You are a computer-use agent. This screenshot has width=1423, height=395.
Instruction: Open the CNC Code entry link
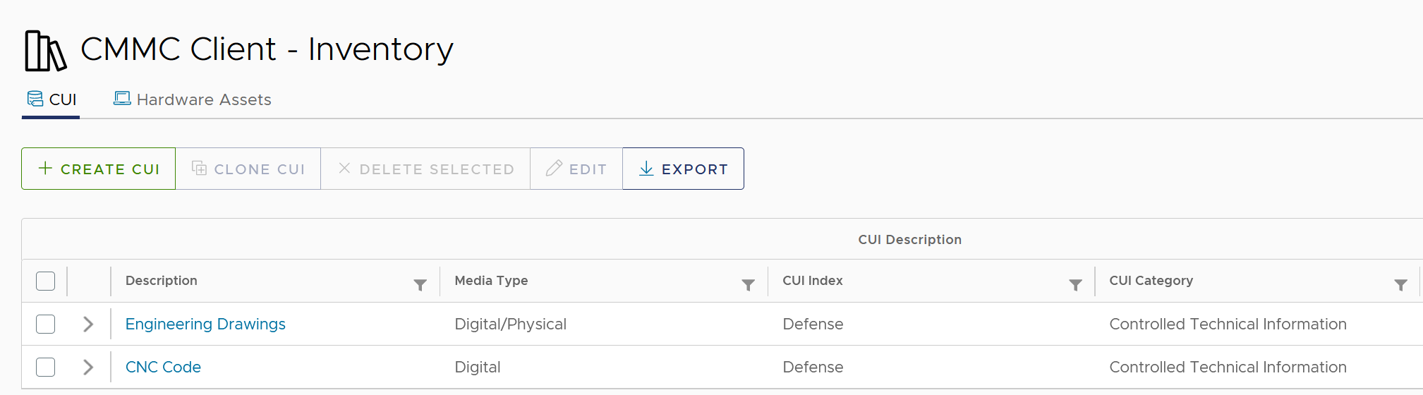pyautogui.click(x=163, y=367)
